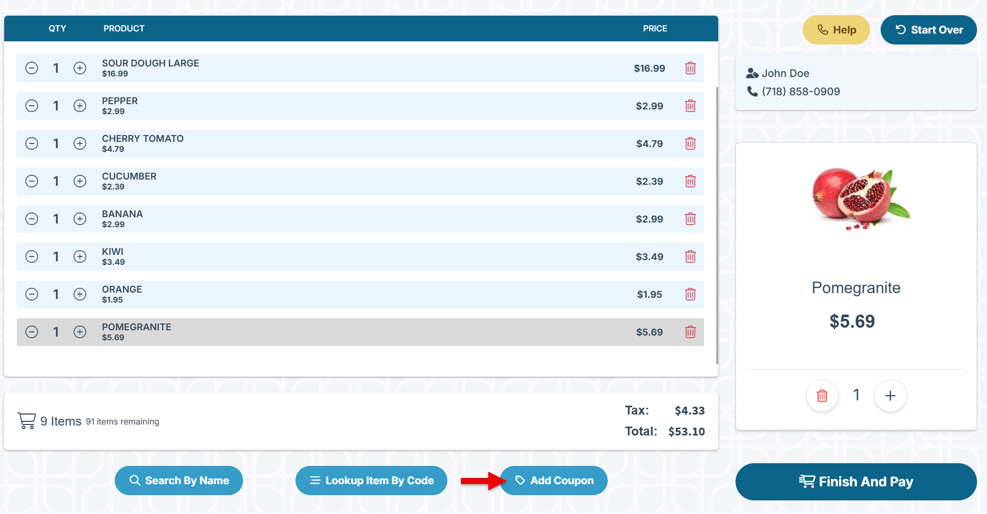987x514 pixels.
Task: Trash the Kiwi line item
Action: pos(690,256)
